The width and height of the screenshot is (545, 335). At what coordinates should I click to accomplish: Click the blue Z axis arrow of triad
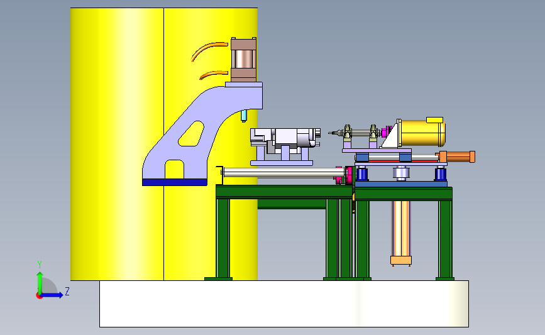click(x=52, y=295)
